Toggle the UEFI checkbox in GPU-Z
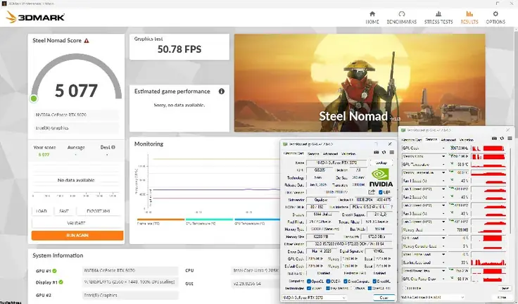The image size is (518, 304). pos(381,192)
